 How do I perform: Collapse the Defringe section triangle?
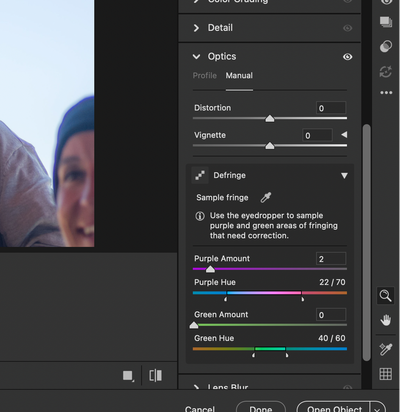(x=344, y=175)
